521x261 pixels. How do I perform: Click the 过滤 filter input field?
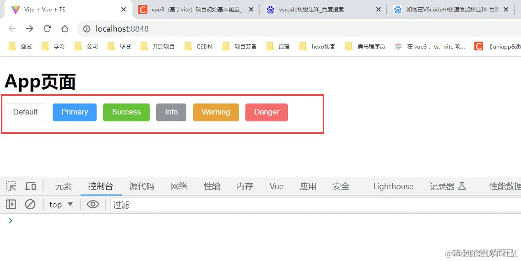tap(315, 205)
